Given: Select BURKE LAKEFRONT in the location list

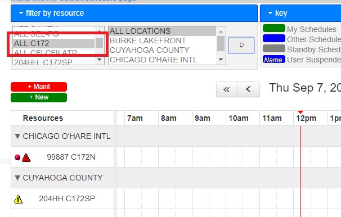Looking at the screenshot, I should [162, 40].
